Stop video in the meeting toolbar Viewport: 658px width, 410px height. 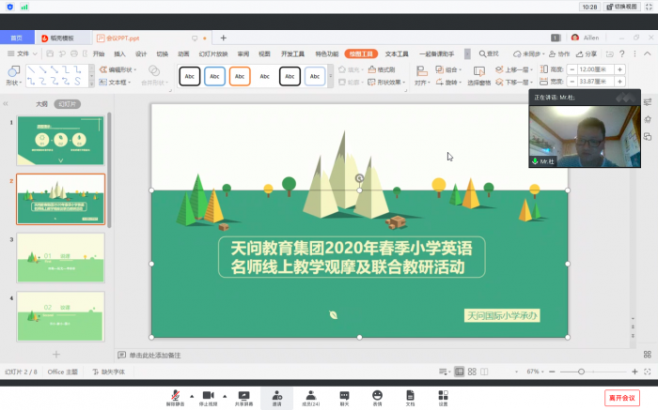(208, 396)
